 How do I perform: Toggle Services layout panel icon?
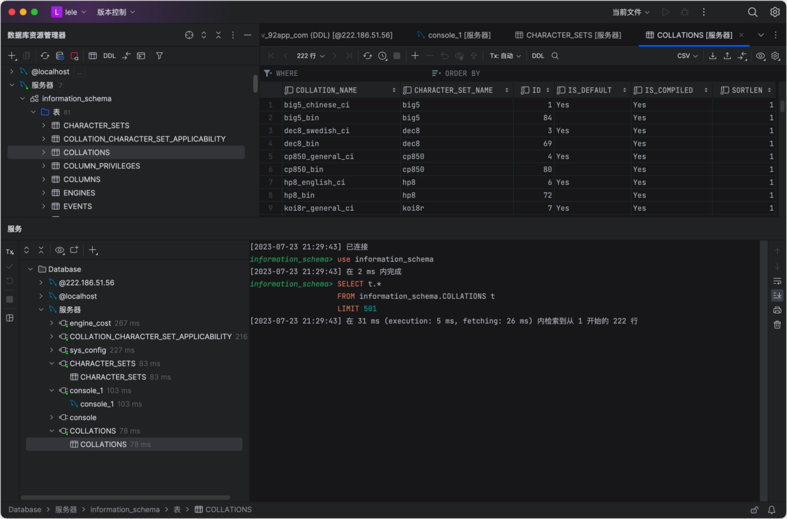[x=9, y=318]
